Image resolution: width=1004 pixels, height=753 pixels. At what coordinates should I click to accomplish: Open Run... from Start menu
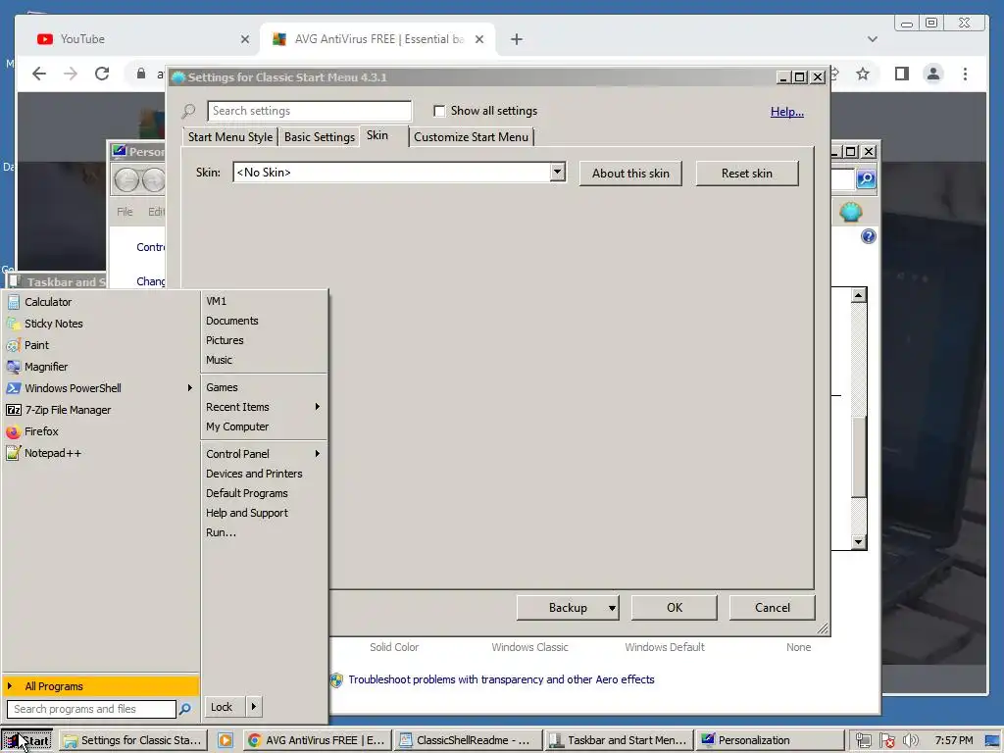tap(264, 532)
